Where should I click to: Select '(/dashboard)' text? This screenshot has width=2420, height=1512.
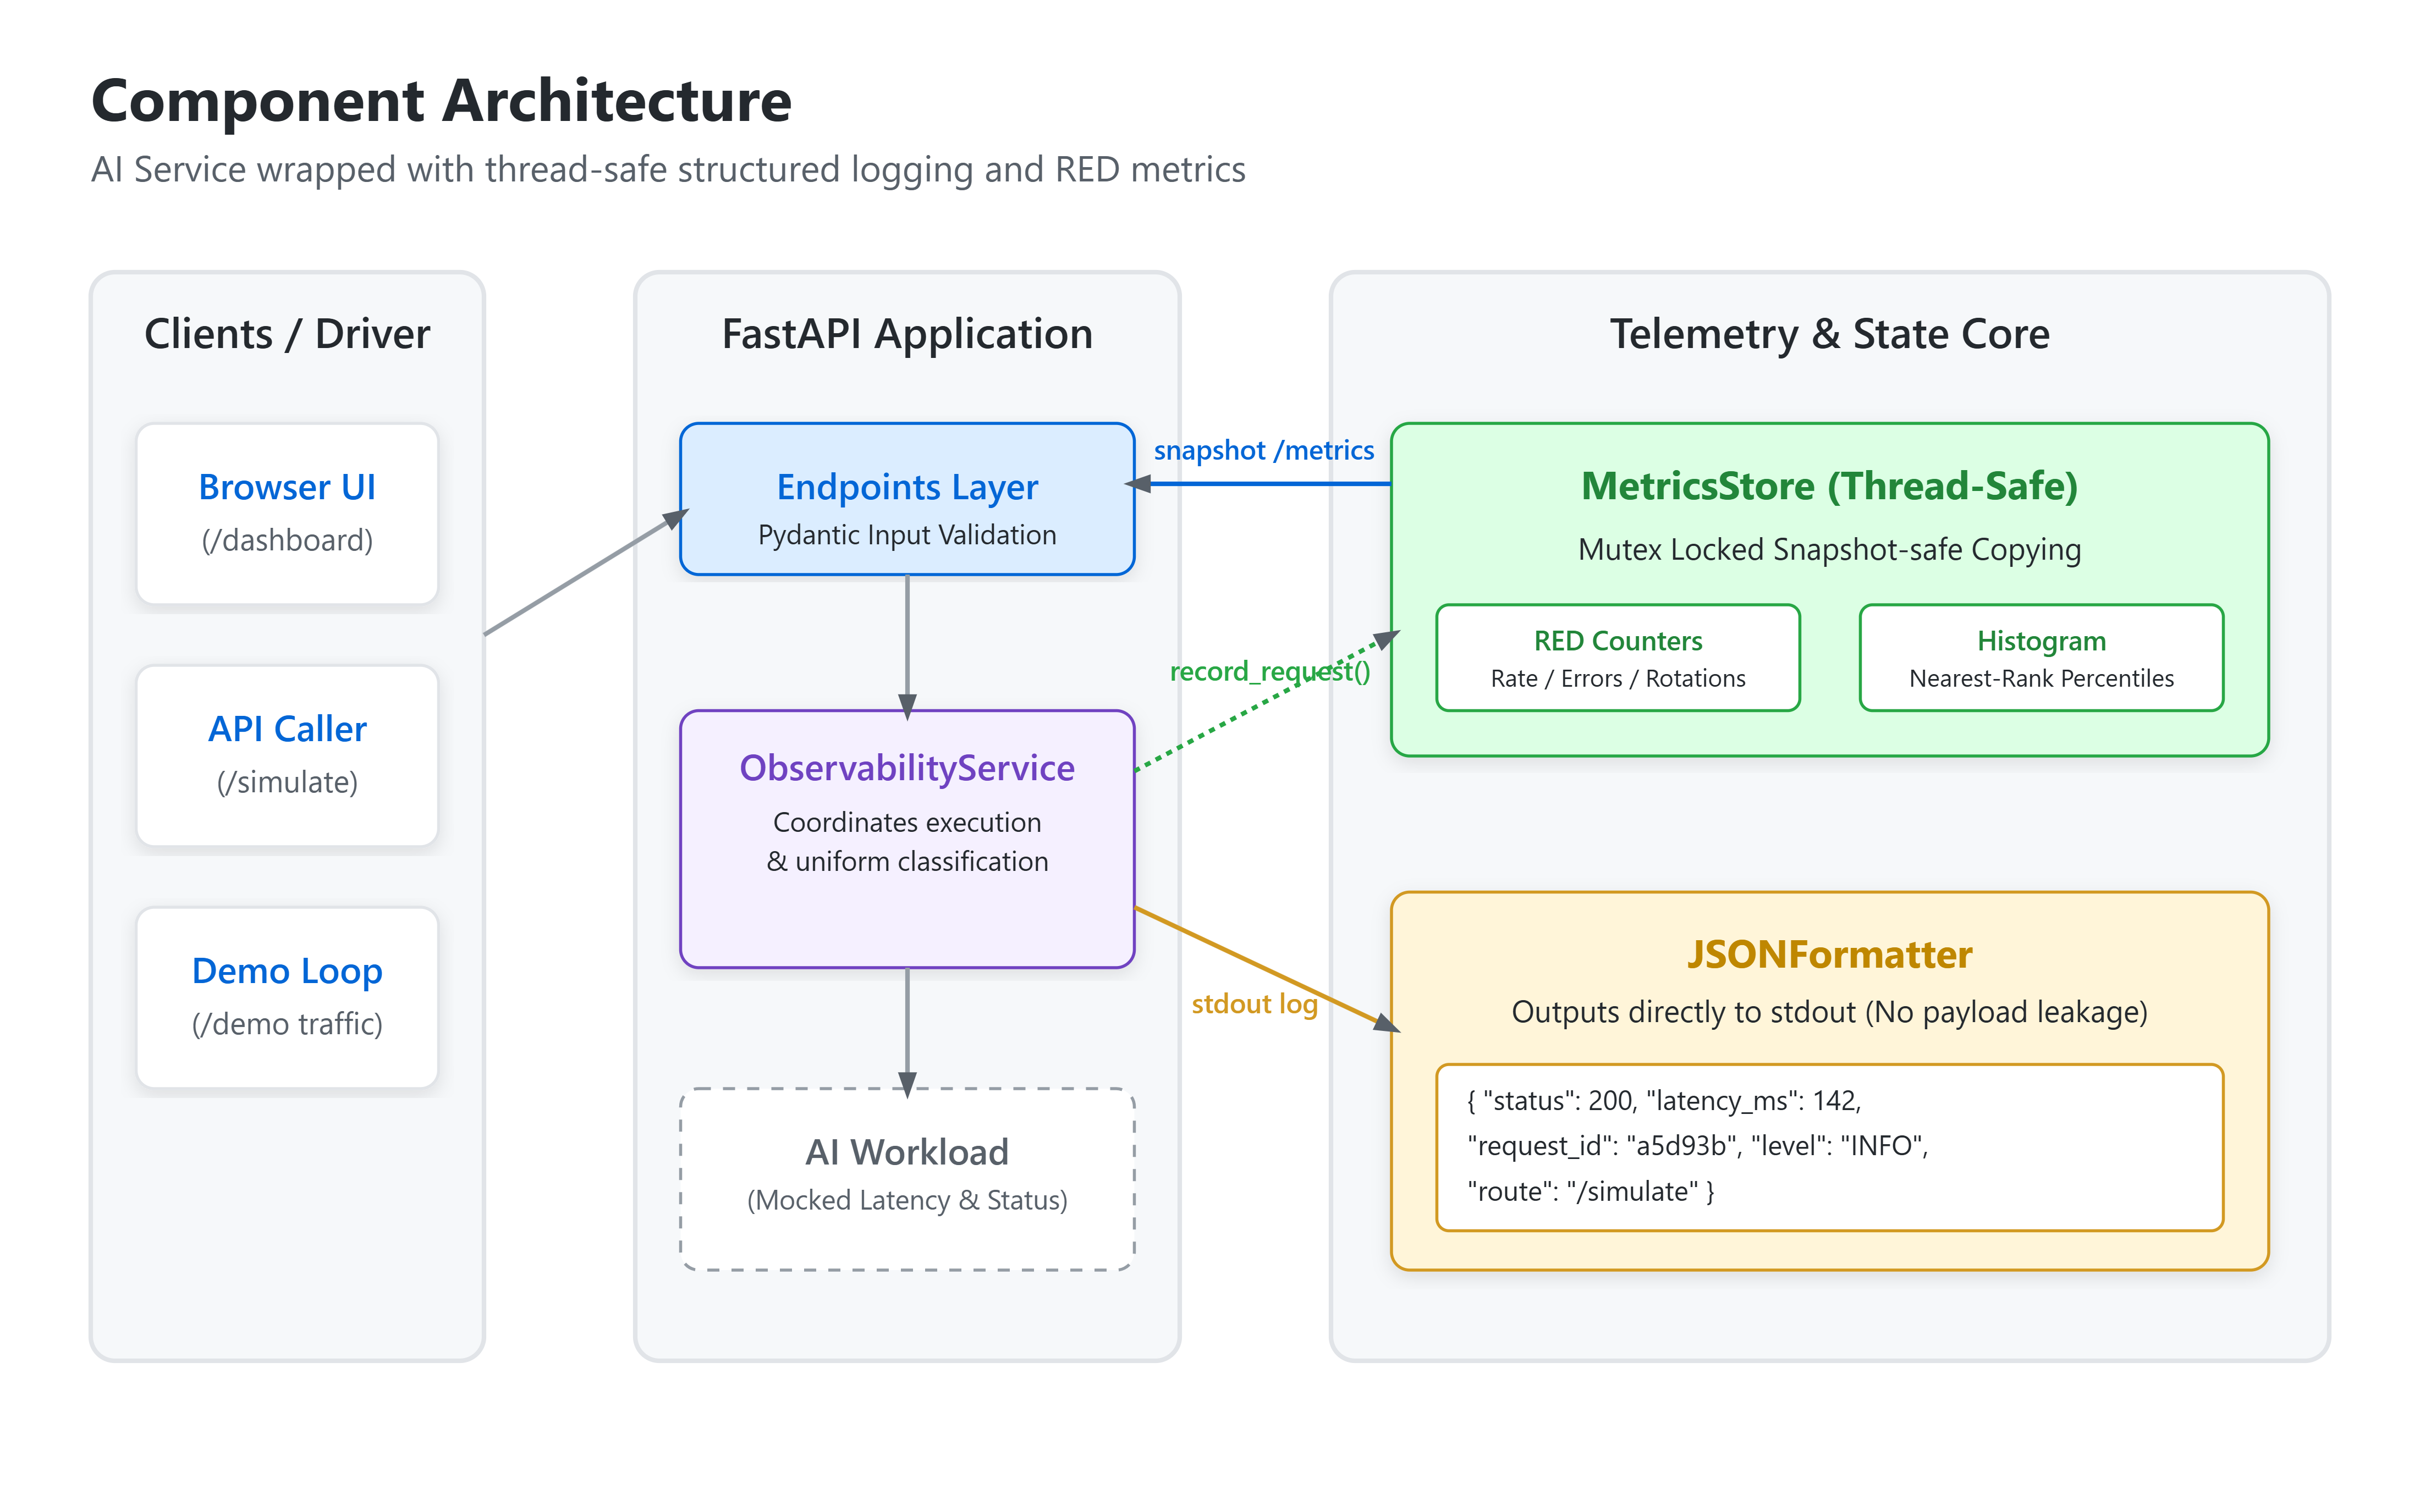pos(287,541)
